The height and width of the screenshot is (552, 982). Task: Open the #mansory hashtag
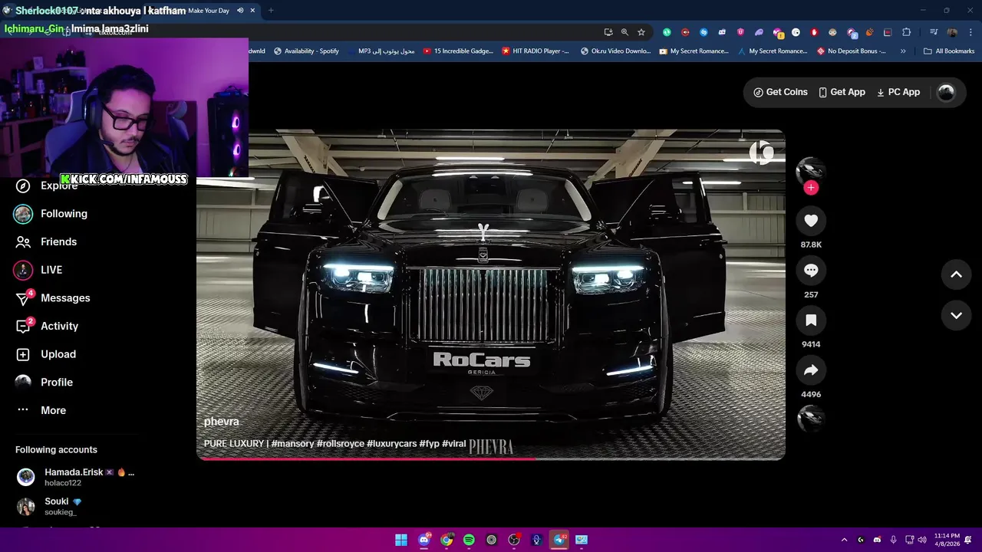[292, 444]
